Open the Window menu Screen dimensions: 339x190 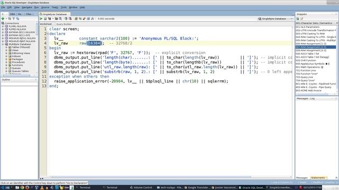pos(73,7)
